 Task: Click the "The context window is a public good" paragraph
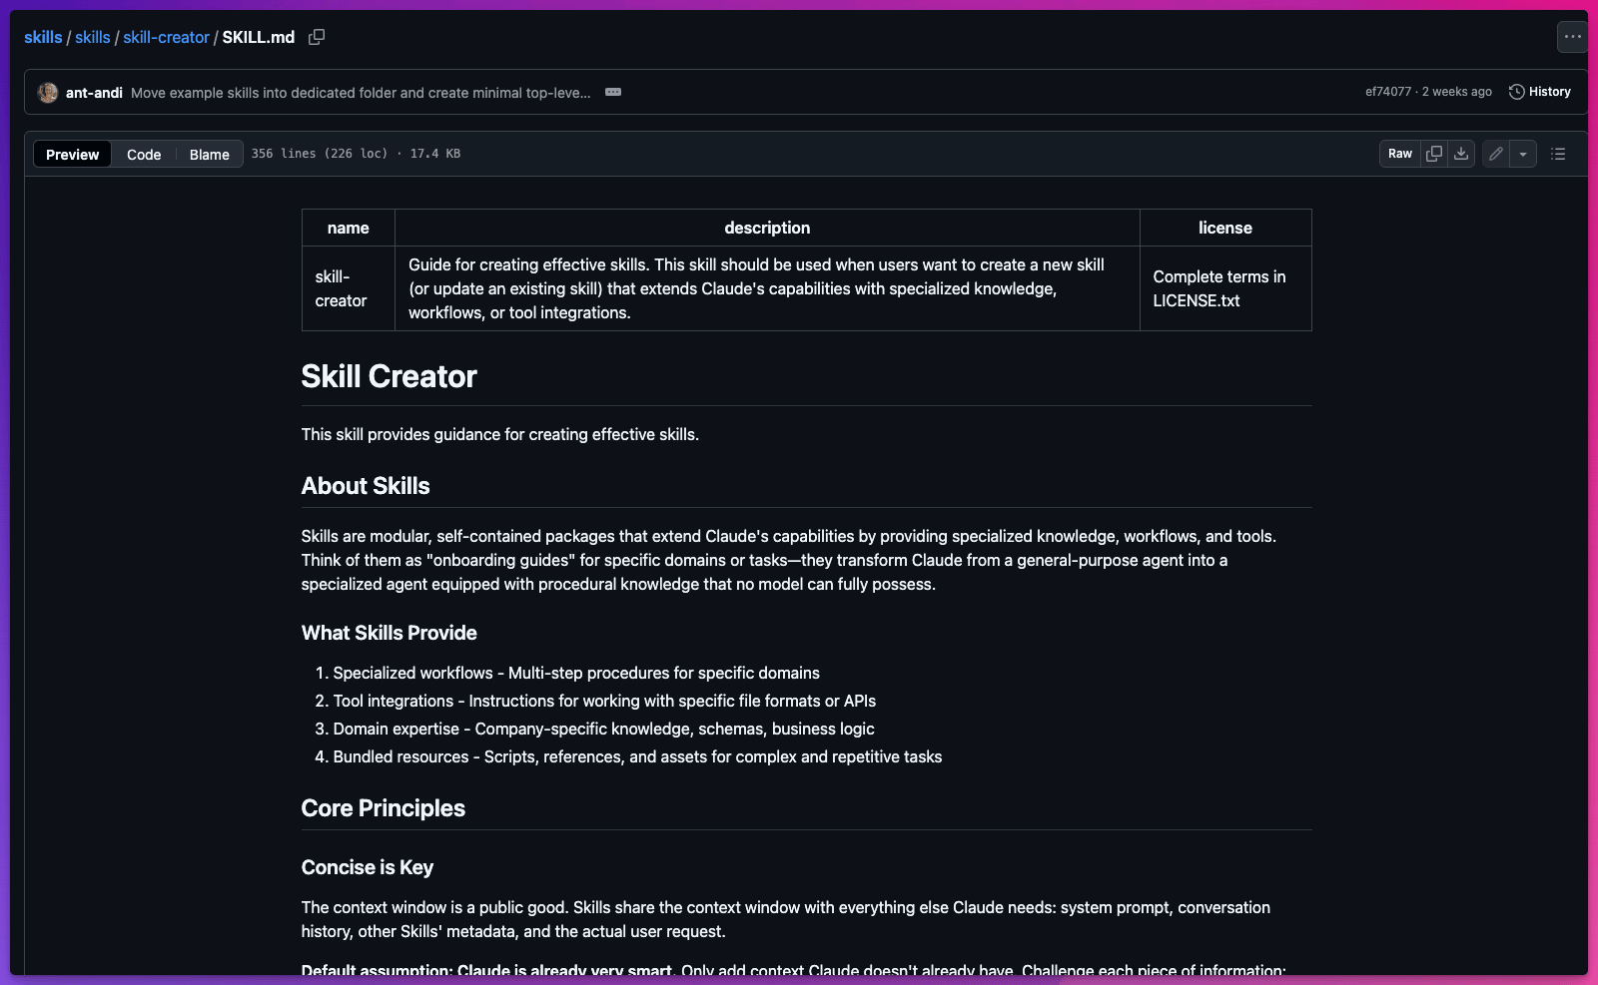click(x=786, y=919)
